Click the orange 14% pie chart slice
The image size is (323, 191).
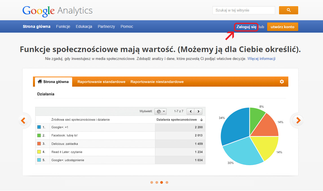[267, 127]
